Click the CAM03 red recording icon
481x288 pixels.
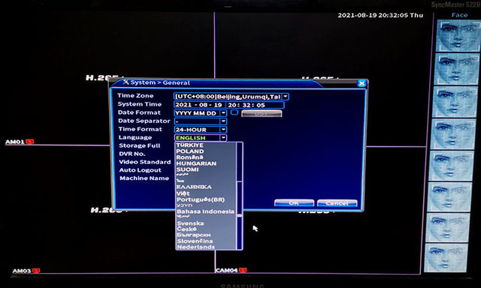click(x=36, y=271)
